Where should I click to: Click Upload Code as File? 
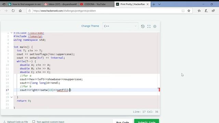16,122
